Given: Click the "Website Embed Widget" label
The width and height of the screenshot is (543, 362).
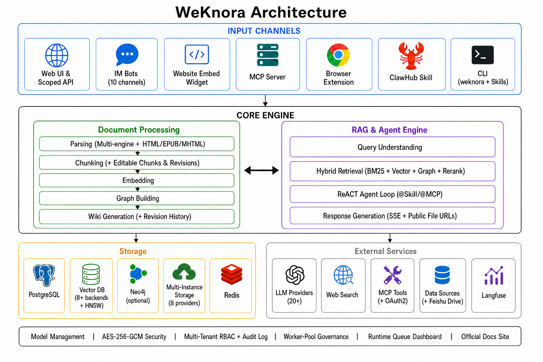Looking at the screenshot, I should pos(197,78).
